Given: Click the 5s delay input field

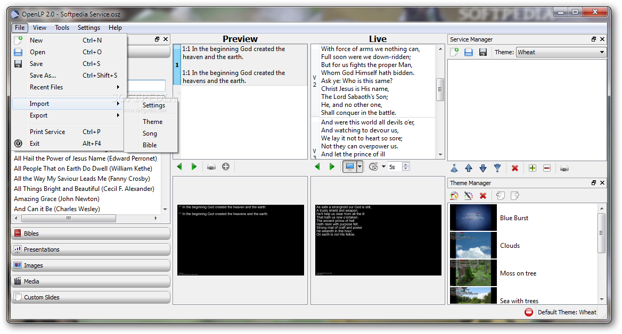Looking at the screenshot, I should (395, 167).
